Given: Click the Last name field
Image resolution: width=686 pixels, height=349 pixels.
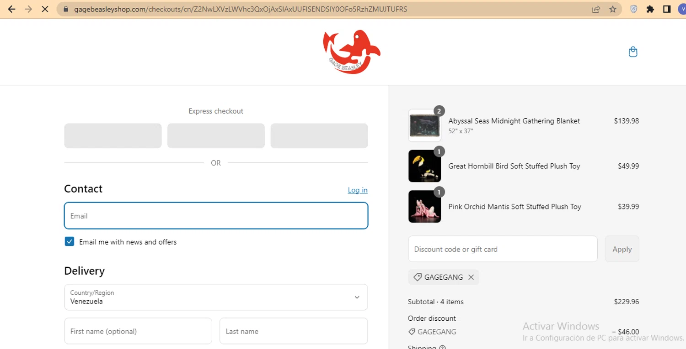Looking at the screenshot, I should click(x=294, y=331).
